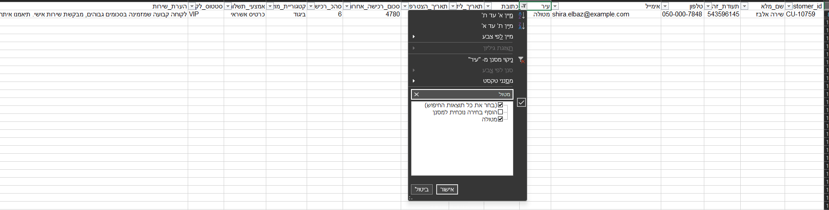Open filter dropdown on קטגוריית_מו header

point(270,6)
